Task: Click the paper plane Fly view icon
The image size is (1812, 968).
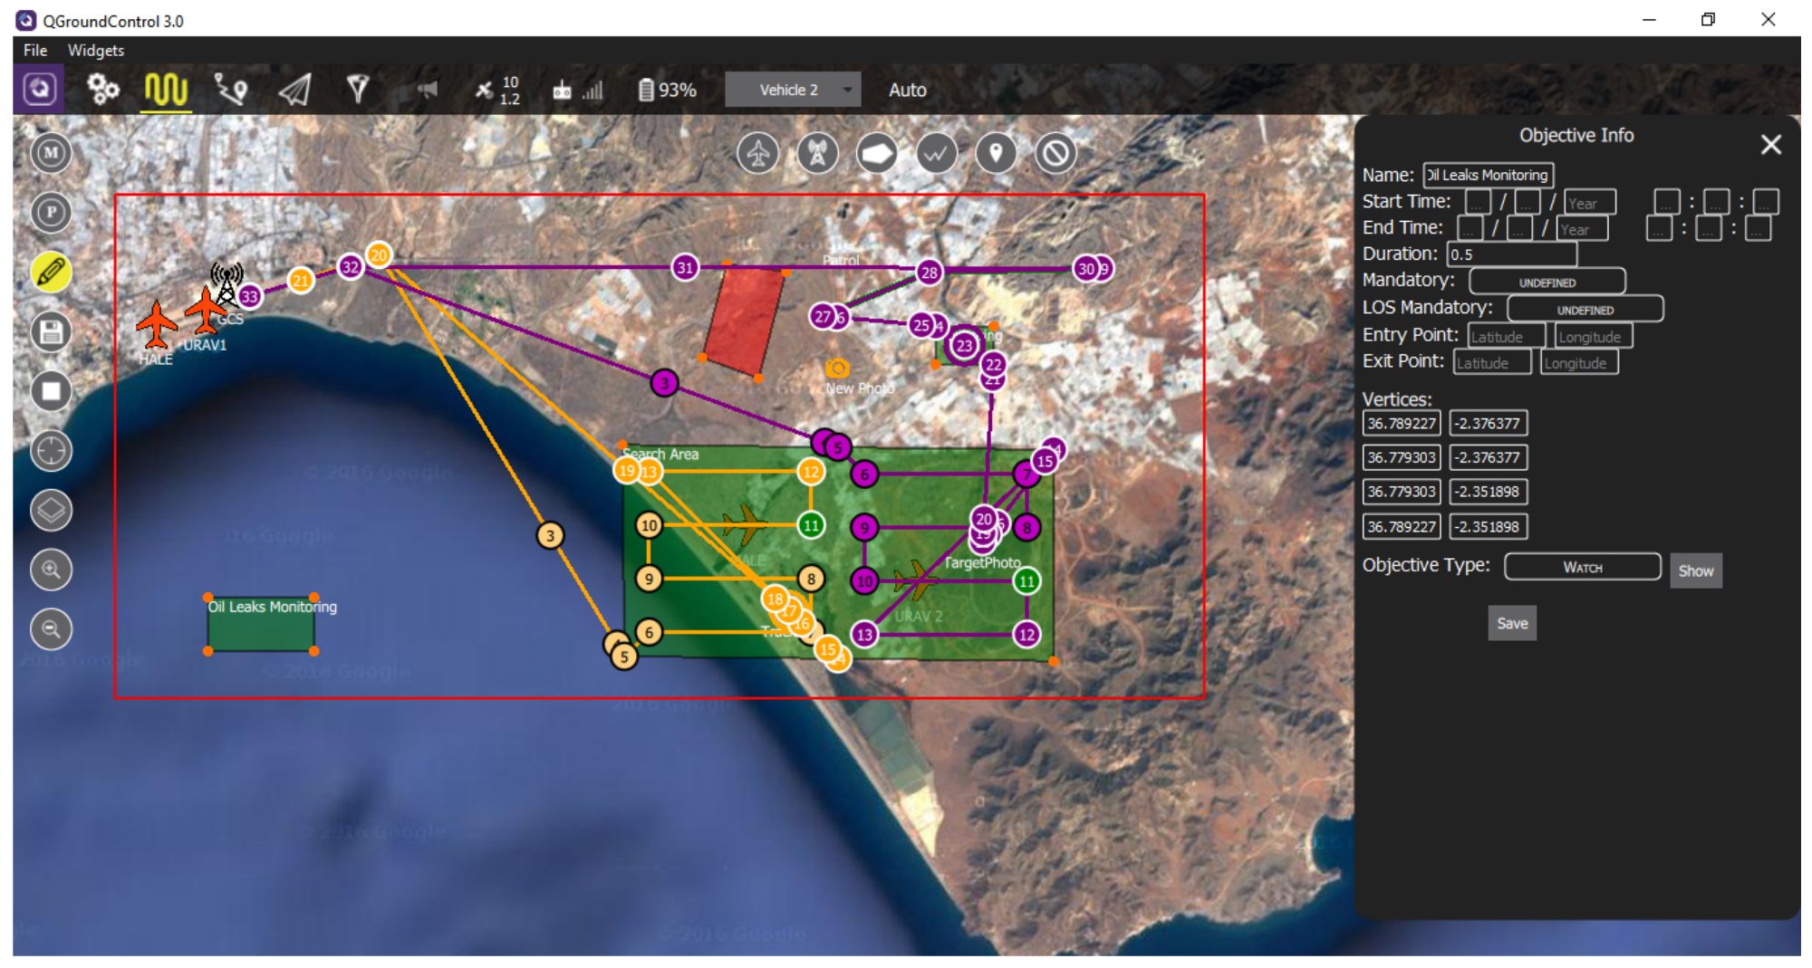Action: pos(295,89)
